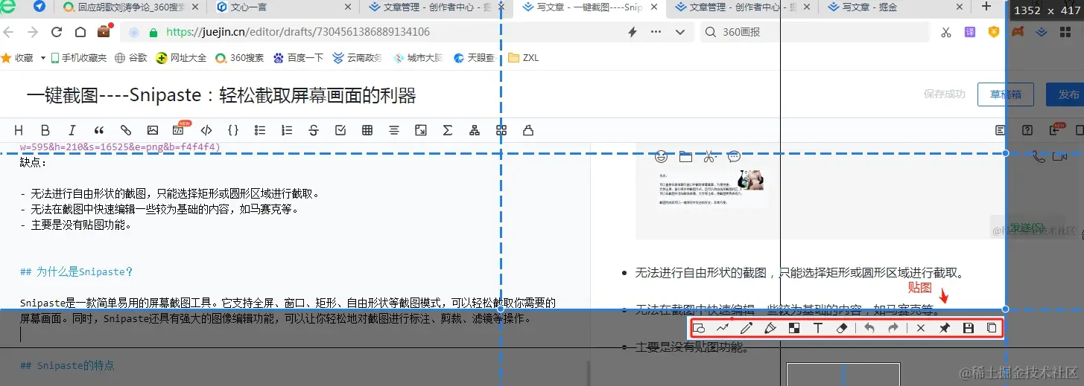Open the 谷歌 bookmark
Viewport: 1084px width, 386px height.
click(x=131, y=58)
